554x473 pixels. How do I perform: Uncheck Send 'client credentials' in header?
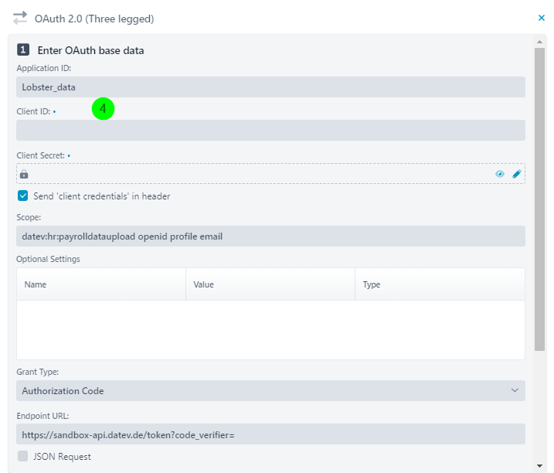pyautogui.click(x=23, y=196)
